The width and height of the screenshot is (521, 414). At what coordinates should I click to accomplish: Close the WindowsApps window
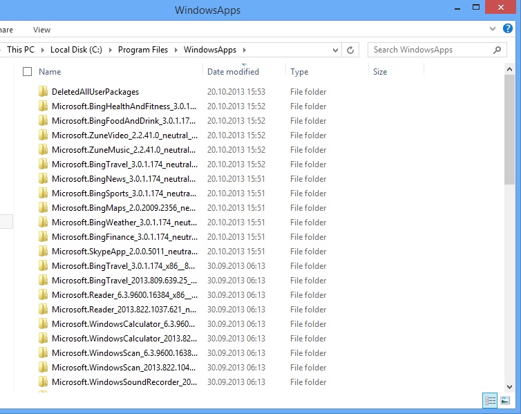coord(501,8)
